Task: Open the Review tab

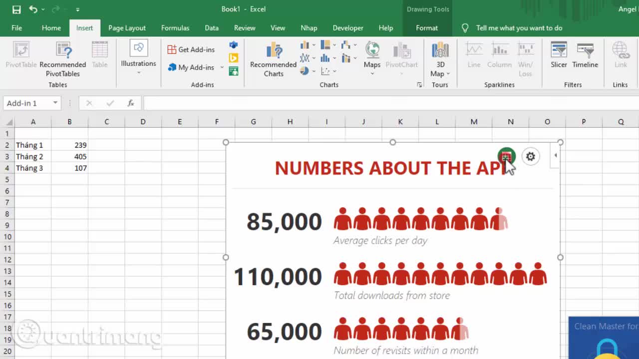Action: click(245, 28)
